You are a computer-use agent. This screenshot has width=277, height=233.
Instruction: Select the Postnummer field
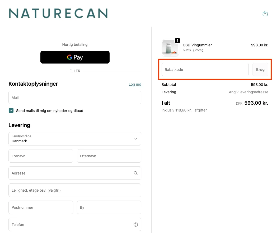coord(41,207)
